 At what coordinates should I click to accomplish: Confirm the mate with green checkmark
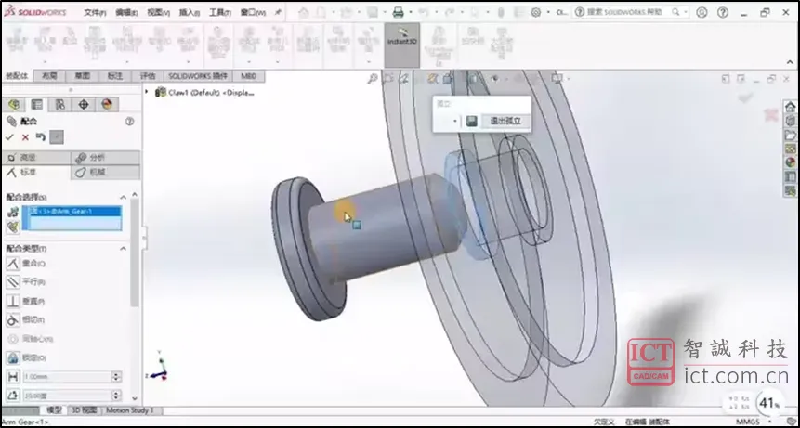(9, 137)
